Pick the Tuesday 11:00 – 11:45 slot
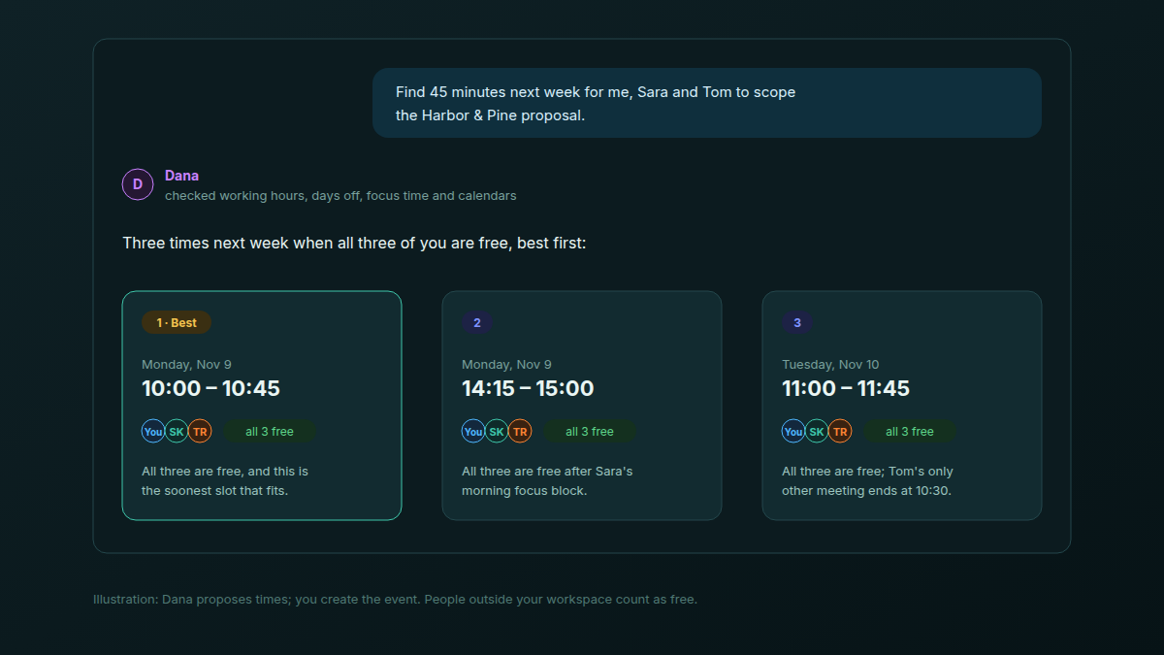 [902, 406]
